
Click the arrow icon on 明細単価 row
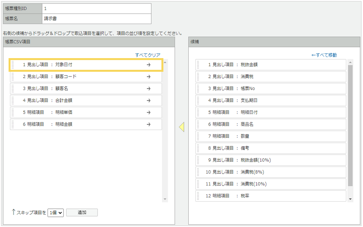click(149, 113)
